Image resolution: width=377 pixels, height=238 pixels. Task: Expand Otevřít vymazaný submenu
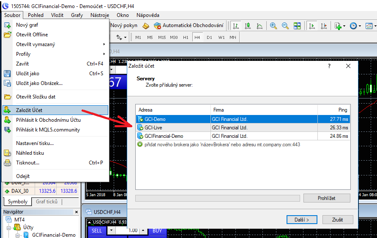pos(55,44)
